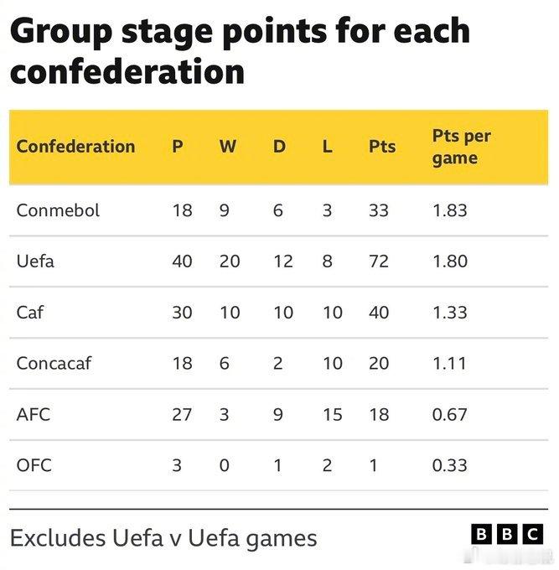Click the D column header
The image size is (559, 570).
point(280,147)
